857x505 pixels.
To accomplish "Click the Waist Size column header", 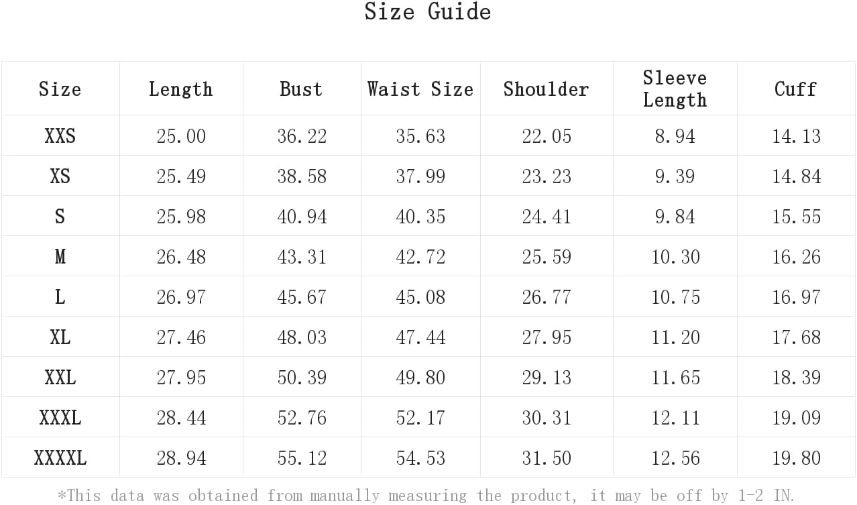I will [x=420, y=89].
